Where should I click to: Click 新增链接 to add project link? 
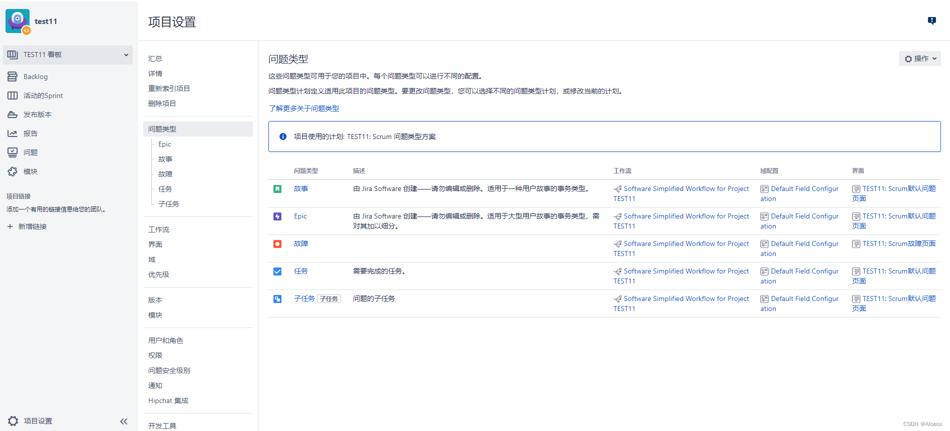point(33,226)
